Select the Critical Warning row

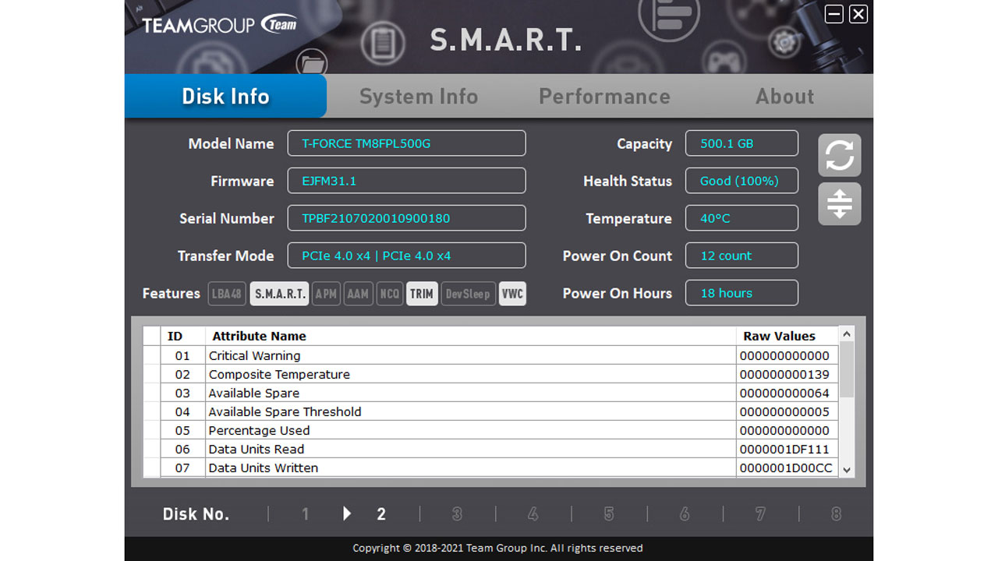(491, 355)
